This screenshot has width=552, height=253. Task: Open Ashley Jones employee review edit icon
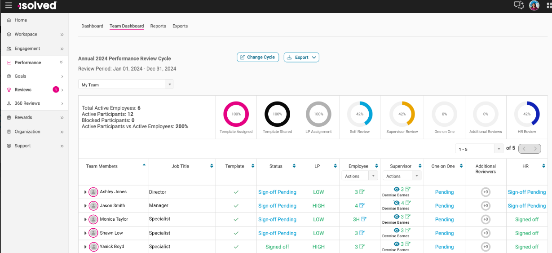tap(362, 192)
